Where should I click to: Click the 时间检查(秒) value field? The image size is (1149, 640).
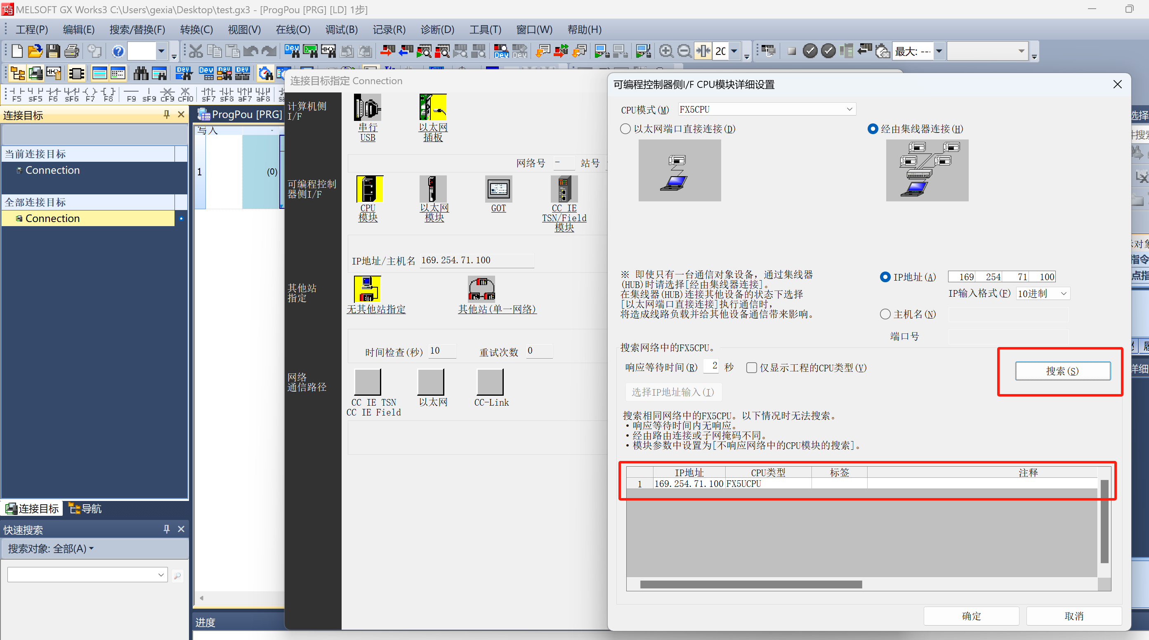pyautogui.click(x=441, y=351)
